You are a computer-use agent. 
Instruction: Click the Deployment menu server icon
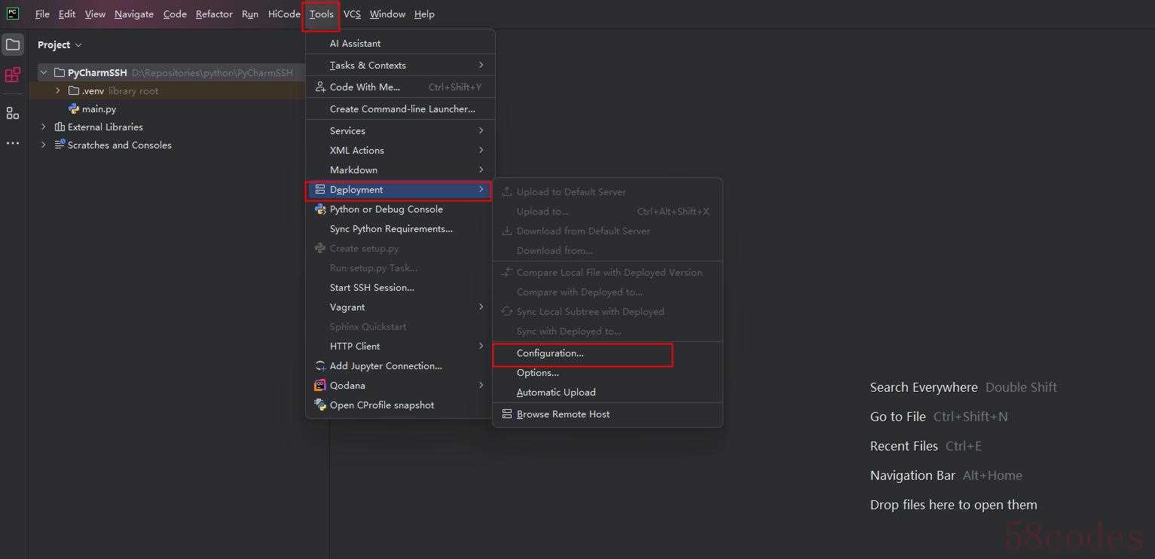320,190
